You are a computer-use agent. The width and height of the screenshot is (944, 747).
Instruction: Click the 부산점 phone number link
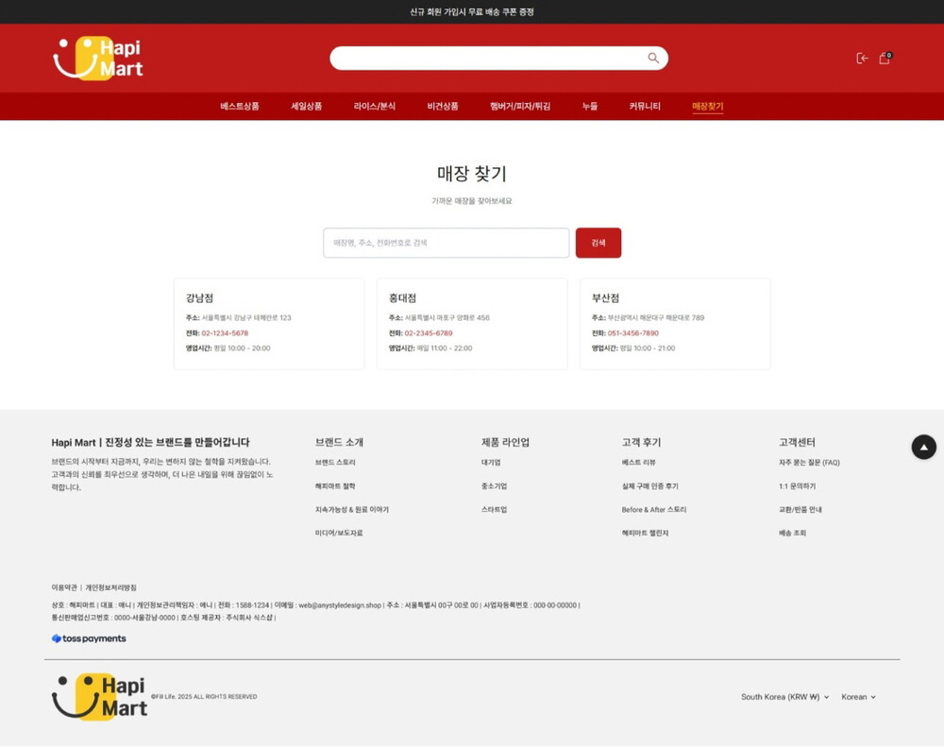coord(632,333)
